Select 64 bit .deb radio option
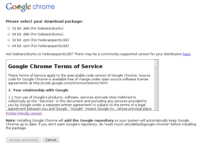 point(9,34)
